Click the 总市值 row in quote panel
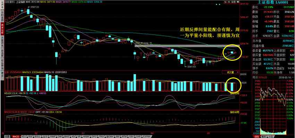Screen dimensions: 295x138 click(x=273, y=41)
